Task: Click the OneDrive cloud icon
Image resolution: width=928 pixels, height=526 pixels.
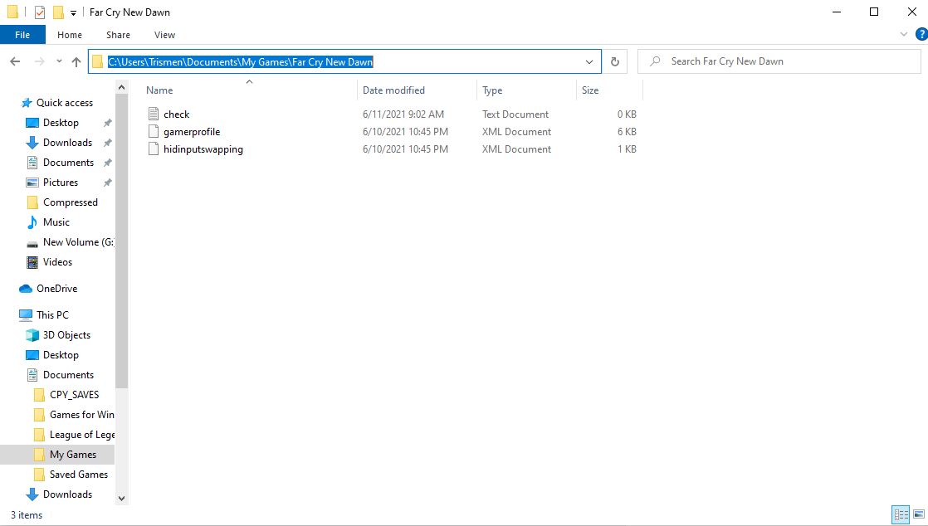Action: click(x=26, y=289)
